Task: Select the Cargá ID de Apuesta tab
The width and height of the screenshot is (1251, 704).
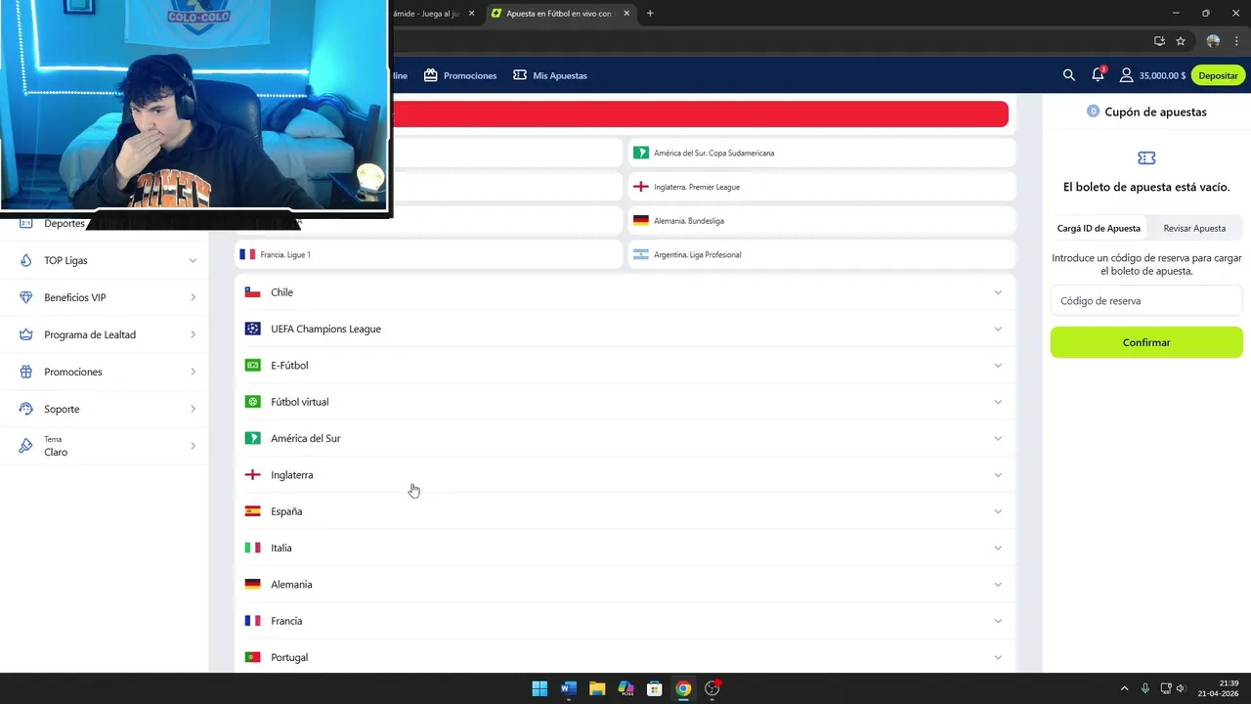Action: click(1099, 228)
